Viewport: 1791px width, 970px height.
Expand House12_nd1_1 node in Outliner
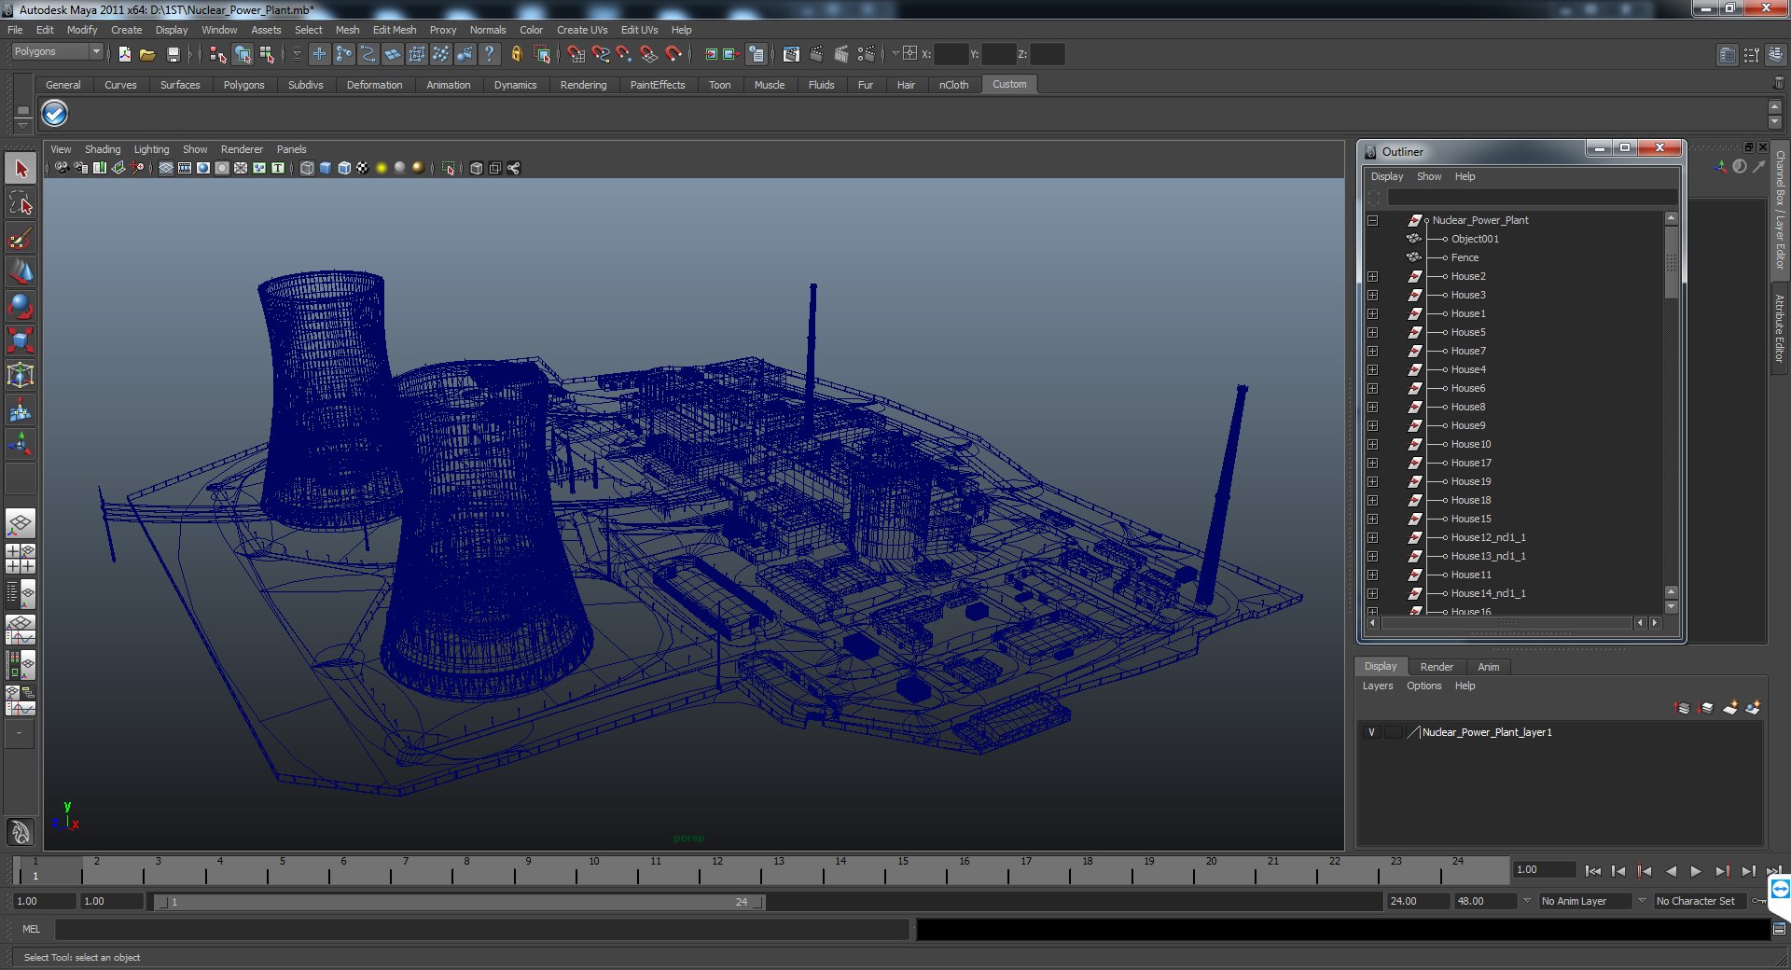pos(1372,537)
